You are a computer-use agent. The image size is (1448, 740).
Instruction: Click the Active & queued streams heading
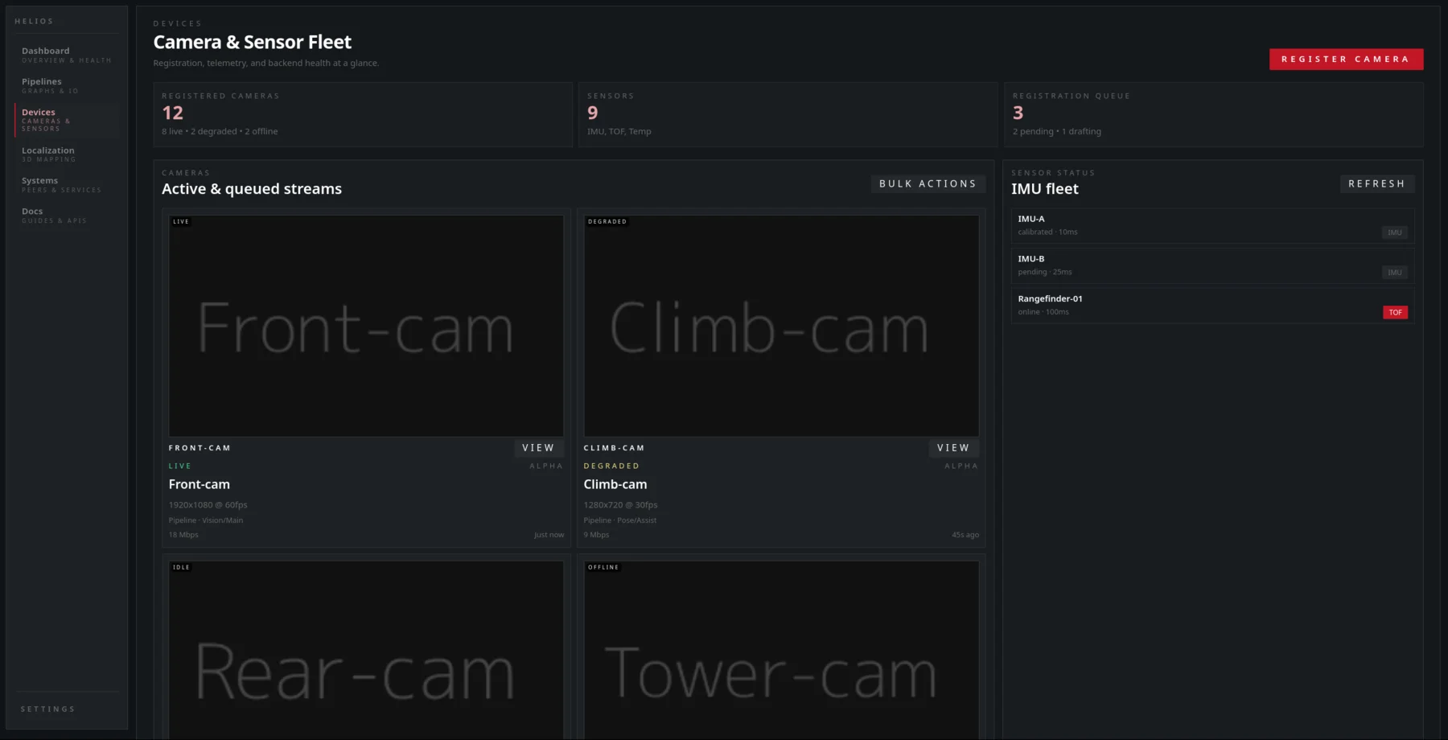[x=252, y=189]
